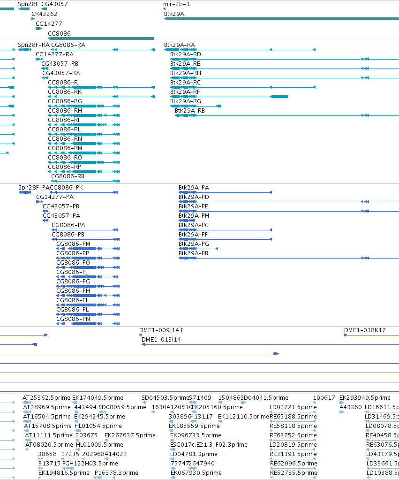Click protein Btk29A-PF label
399x480 pixels.
[193, 235]
